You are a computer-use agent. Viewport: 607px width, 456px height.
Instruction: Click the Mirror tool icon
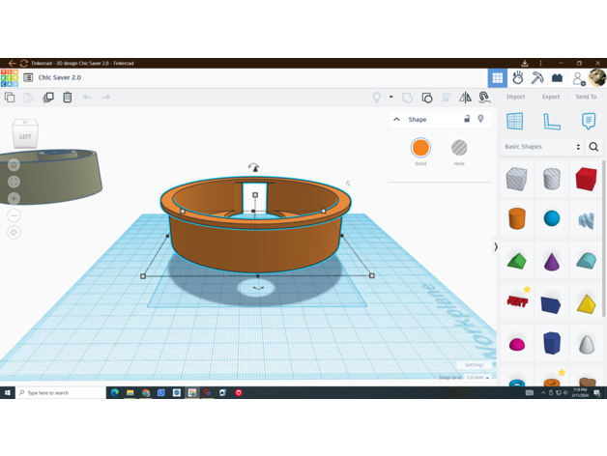click(465, 97)
